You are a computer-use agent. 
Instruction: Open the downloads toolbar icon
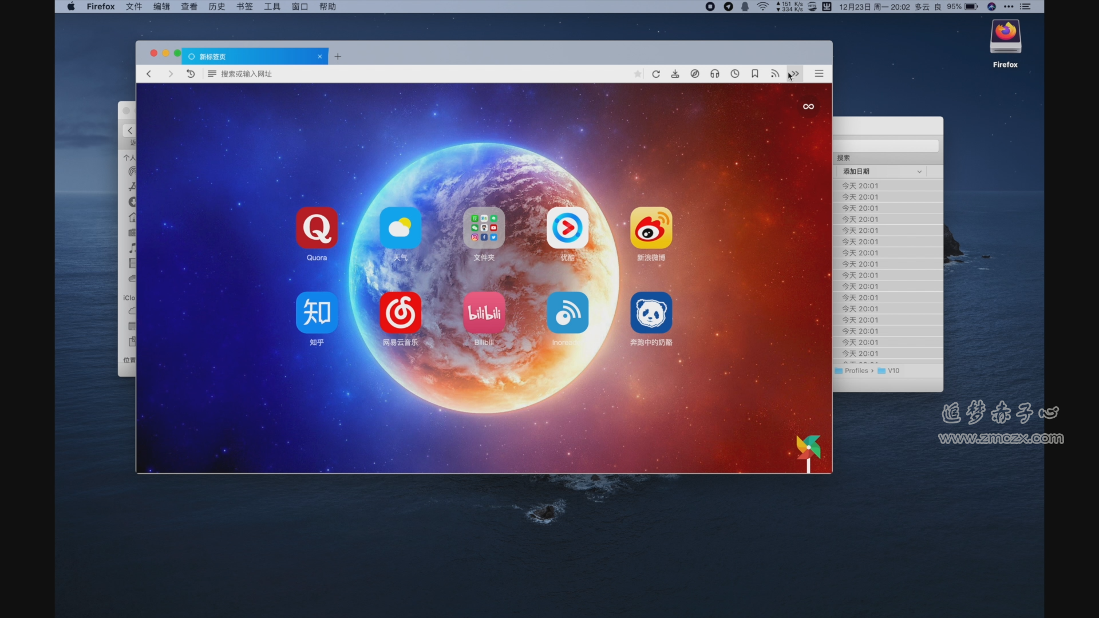click(x=675, y=74)
